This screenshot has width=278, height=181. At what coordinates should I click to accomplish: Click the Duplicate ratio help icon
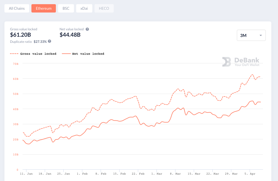tap(49, 41)
